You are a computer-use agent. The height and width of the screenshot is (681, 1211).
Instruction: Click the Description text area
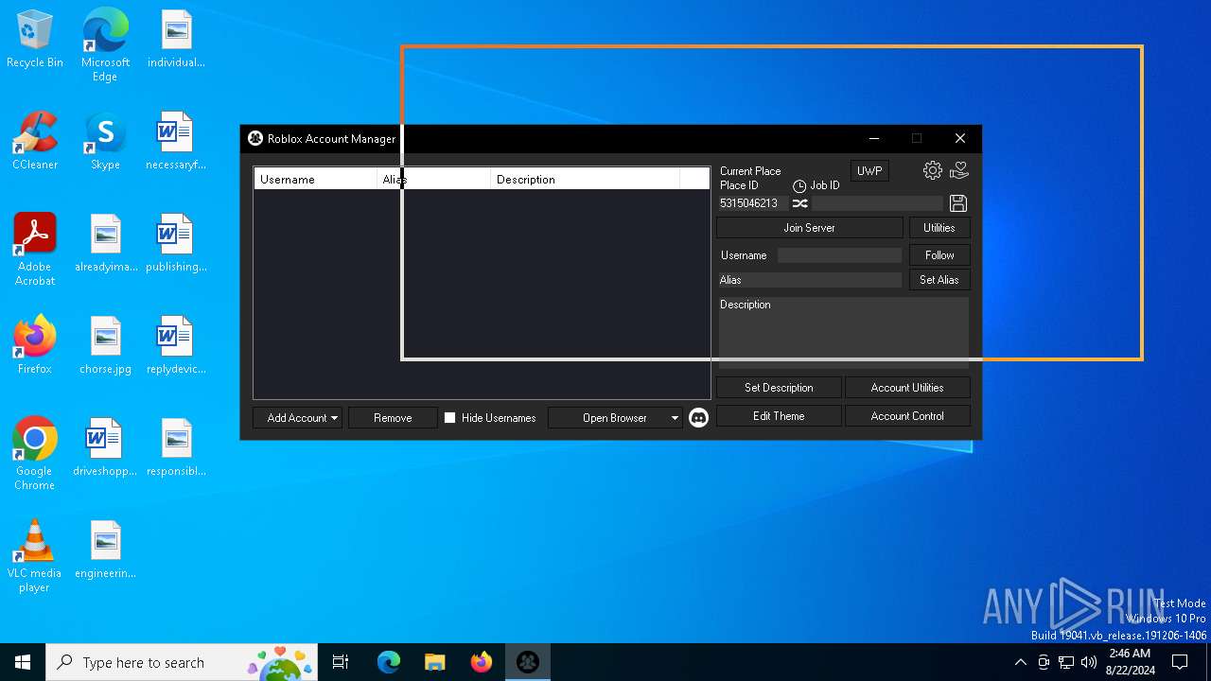[844, 333]
